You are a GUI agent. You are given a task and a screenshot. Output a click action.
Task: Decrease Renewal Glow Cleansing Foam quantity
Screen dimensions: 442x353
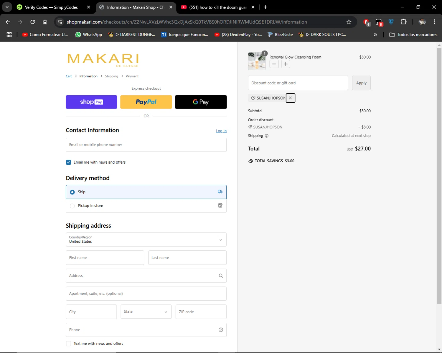[274, 64]
